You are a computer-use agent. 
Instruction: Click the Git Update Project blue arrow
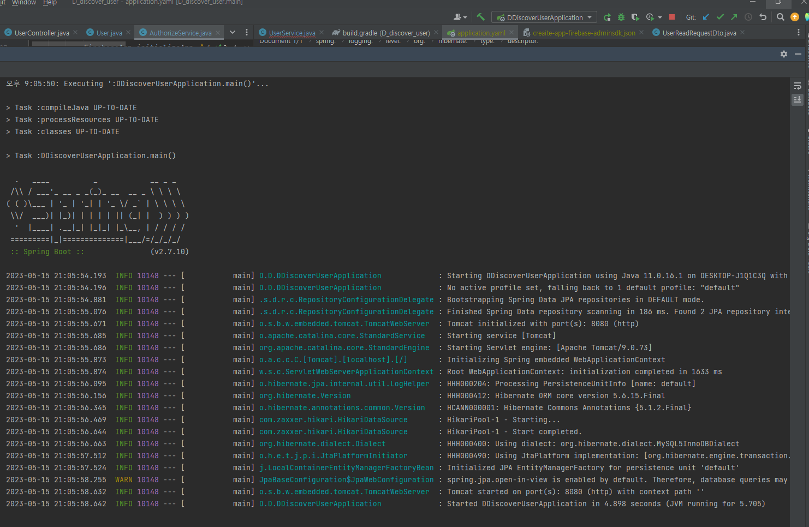coord(706,17)
